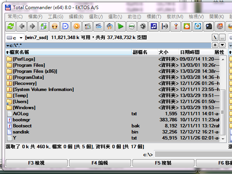Click the F3 檢視 button
This screenshot has height=174, width=232.
36,163
